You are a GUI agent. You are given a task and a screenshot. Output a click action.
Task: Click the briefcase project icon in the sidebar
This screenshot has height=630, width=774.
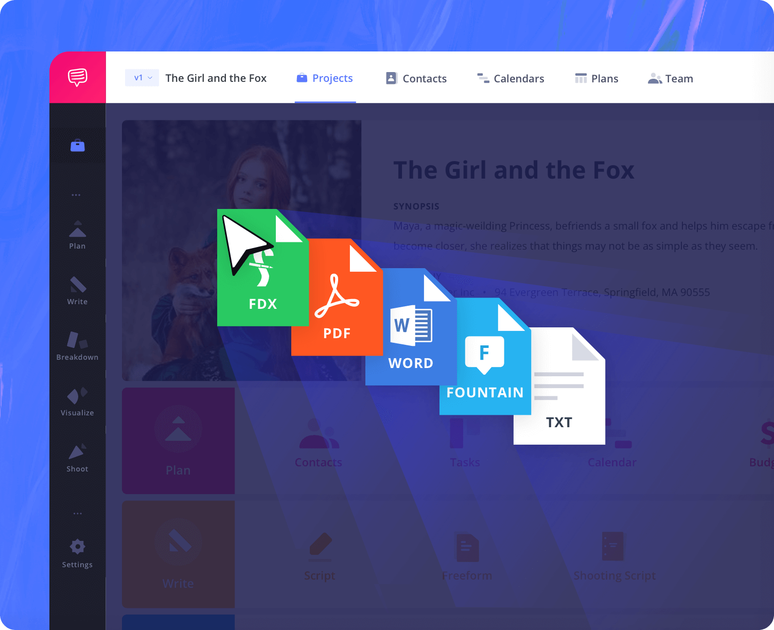tap(77, 145)
